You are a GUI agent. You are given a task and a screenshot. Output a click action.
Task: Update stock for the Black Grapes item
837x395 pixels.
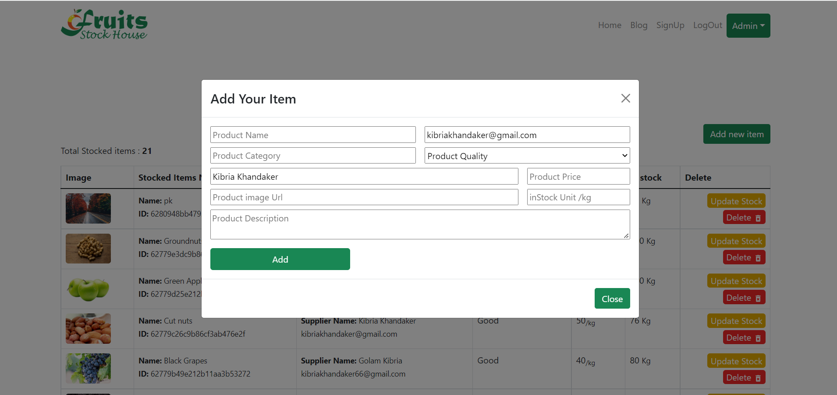[736, 361]
